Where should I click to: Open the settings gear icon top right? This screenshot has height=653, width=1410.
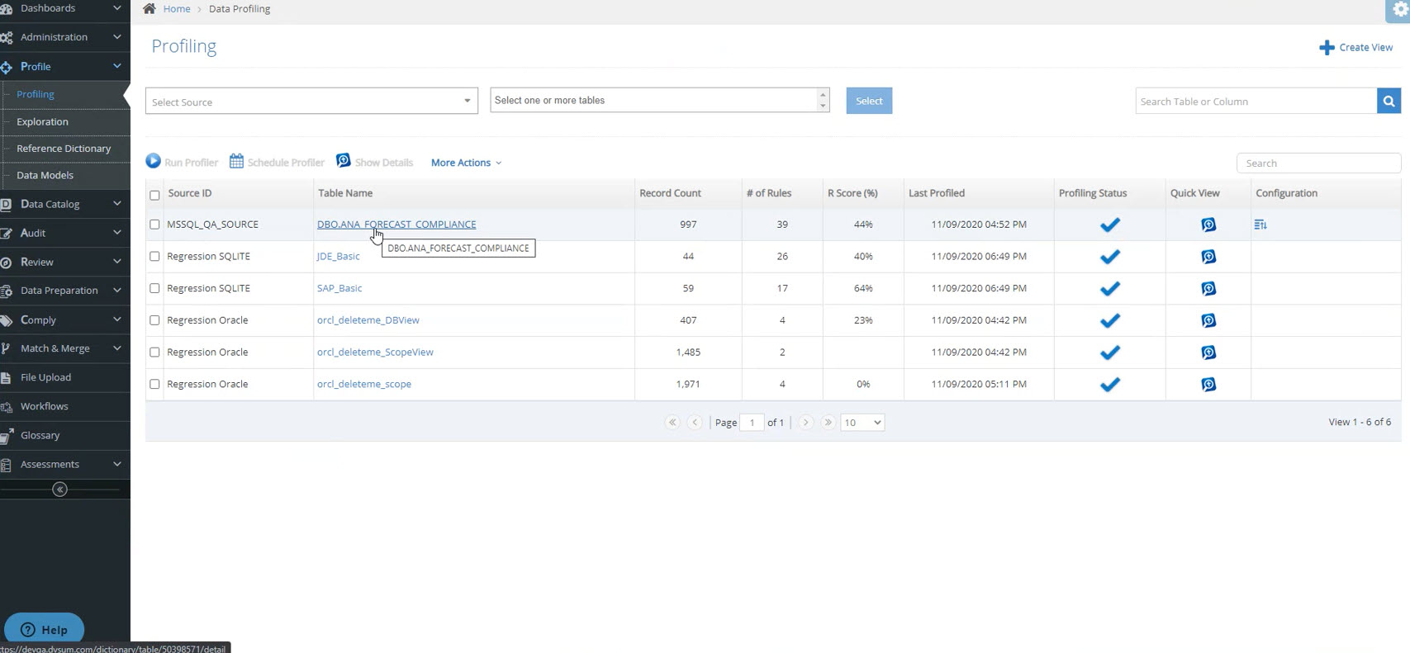click(1399, 10)
